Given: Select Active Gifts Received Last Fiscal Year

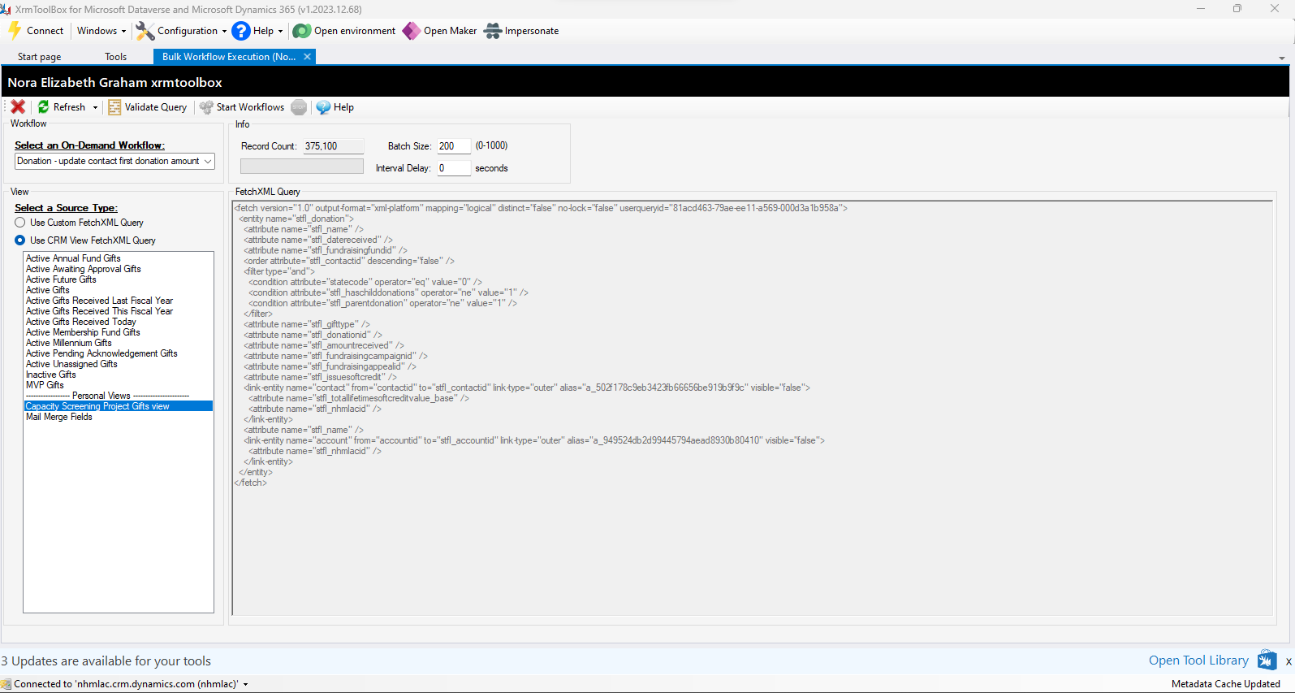Looking at the screenshot, I should [99, 301].
